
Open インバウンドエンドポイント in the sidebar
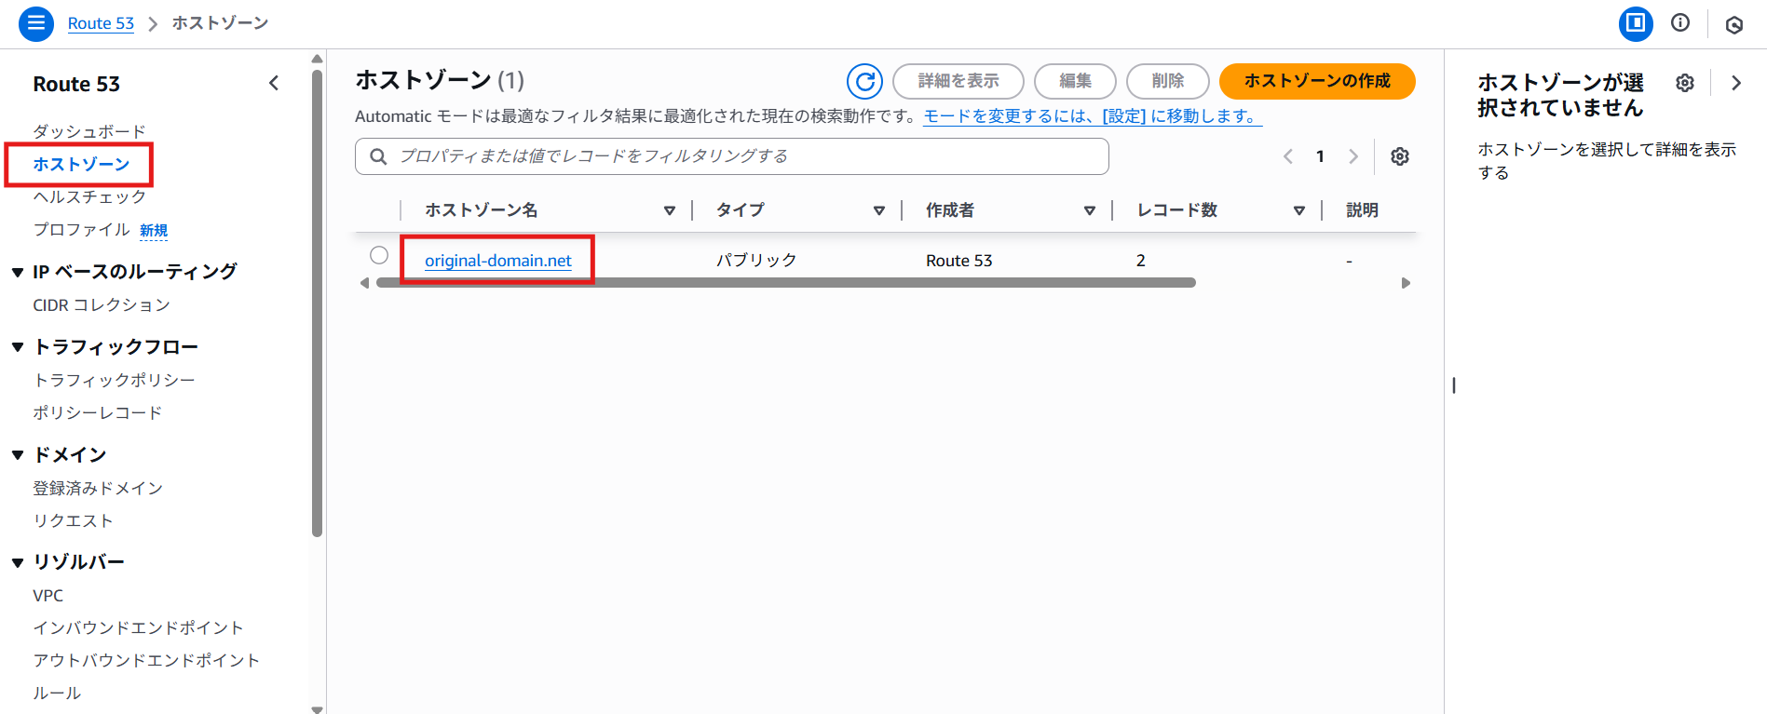[x=138, y=627]
